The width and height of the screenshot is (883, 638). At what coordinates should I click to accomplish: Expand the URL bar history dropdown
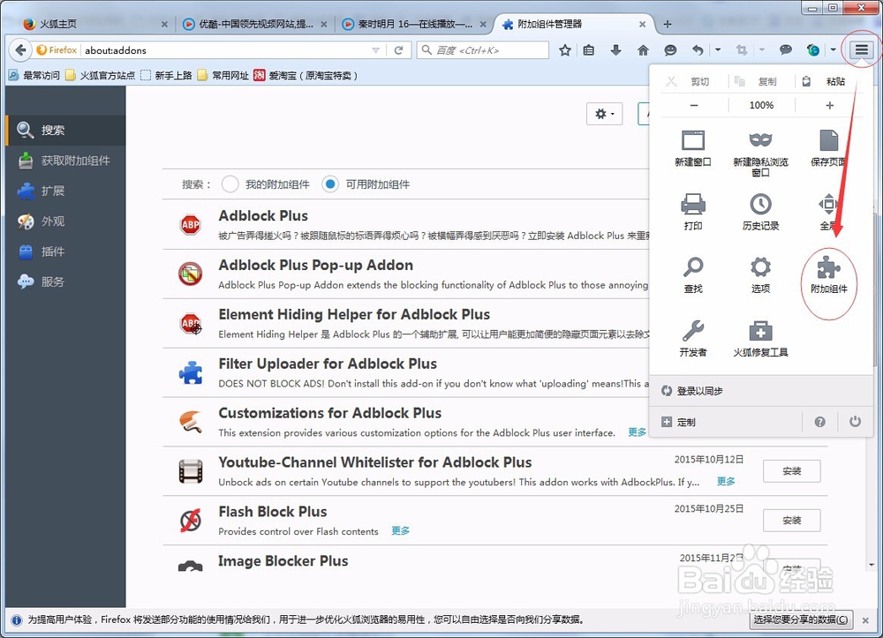tap(375, 50)
